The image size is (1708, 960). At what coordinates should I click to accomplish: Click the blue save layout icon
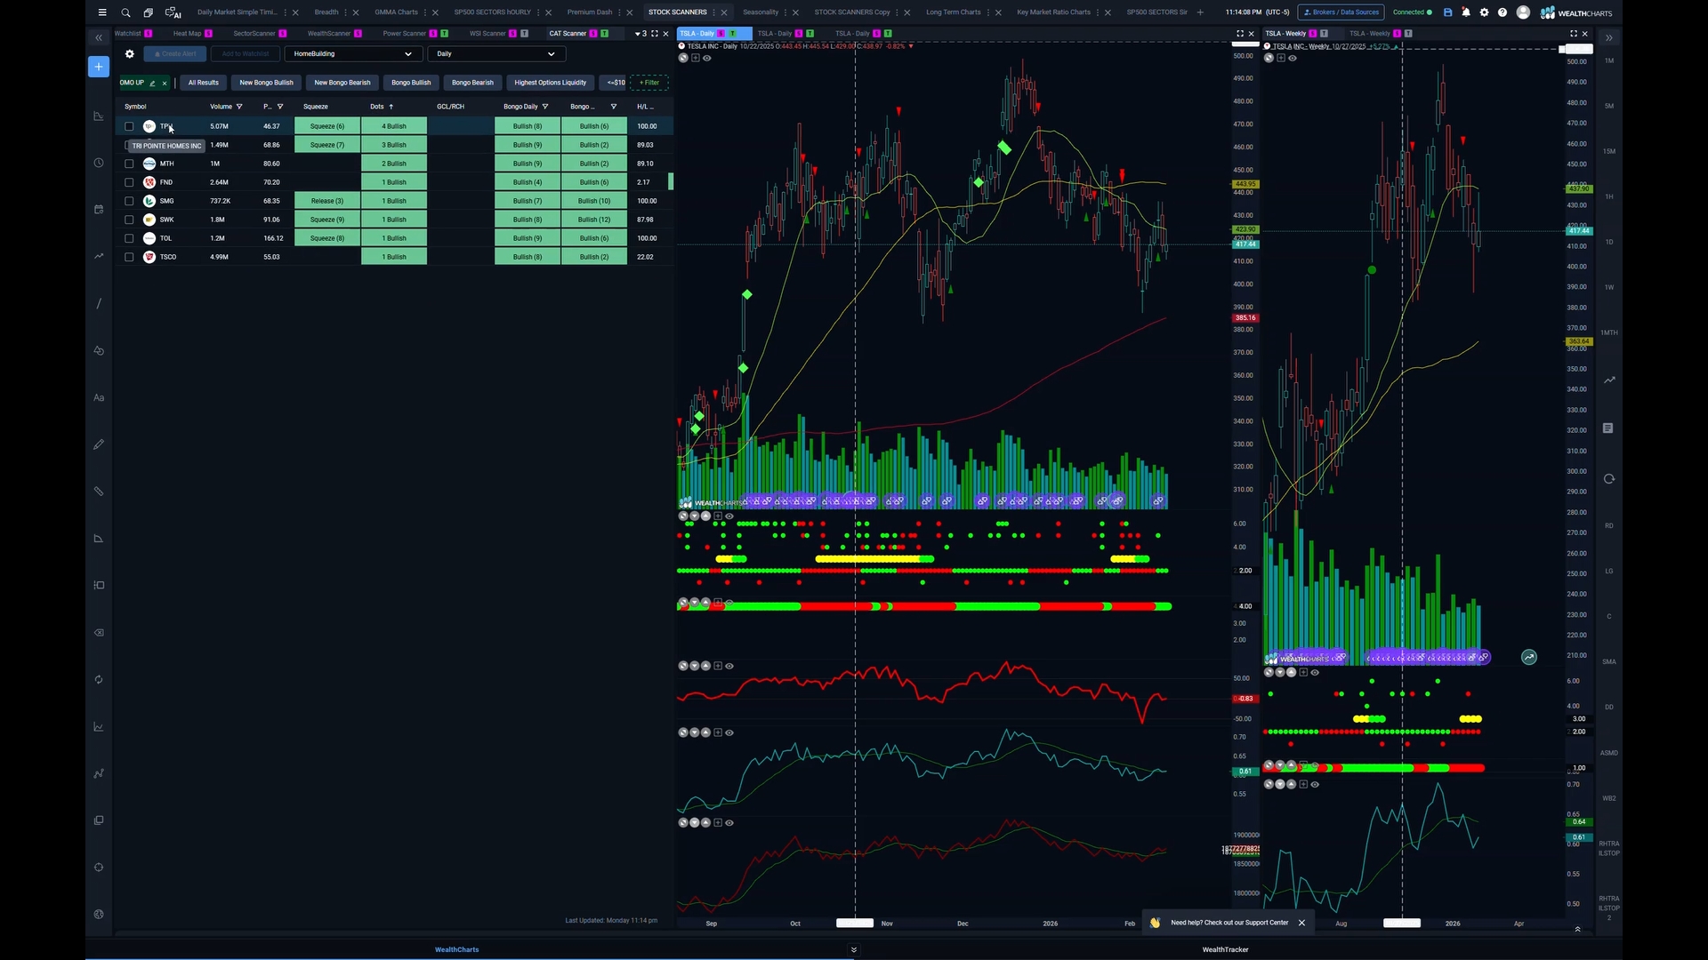click(1447, 12)
